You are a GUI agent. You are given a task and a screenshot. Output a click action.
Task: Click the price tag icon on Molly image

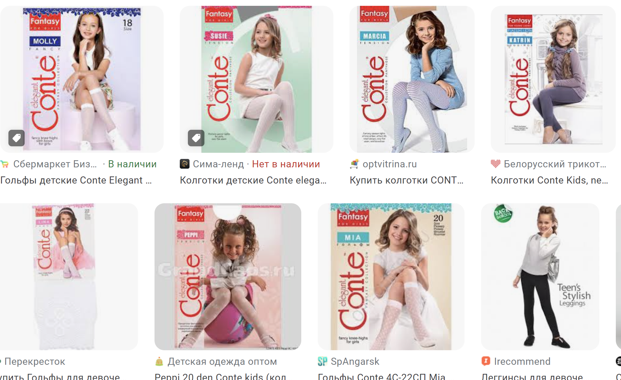pos(17,138)
